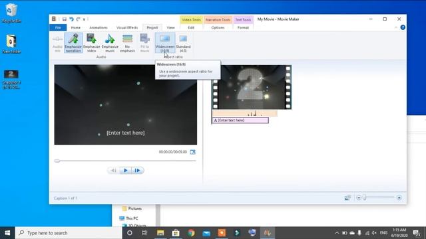The image size is (426, 239).
Task: Select This PC in File Explorer behind
Action: tap(128, 218)
